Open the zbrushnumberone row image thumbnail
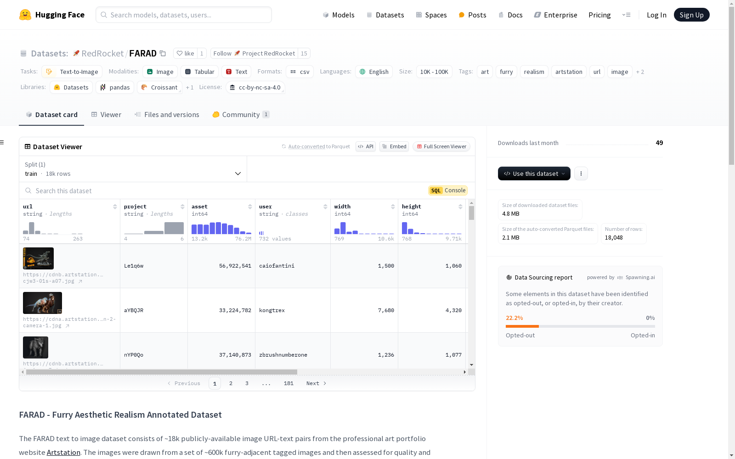The image size is (735, 459). pos(35,347)
